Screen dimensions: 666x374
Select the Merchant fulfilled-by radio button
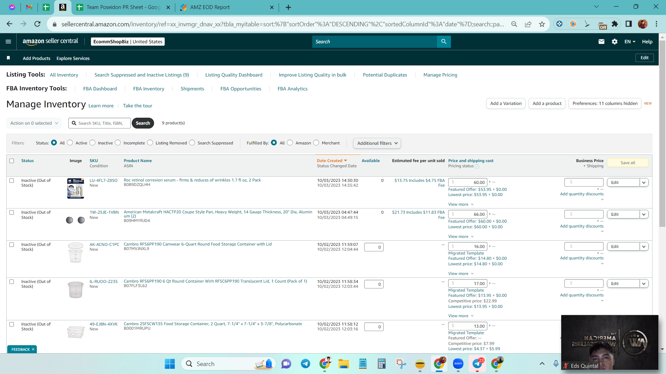click(316, 143)
